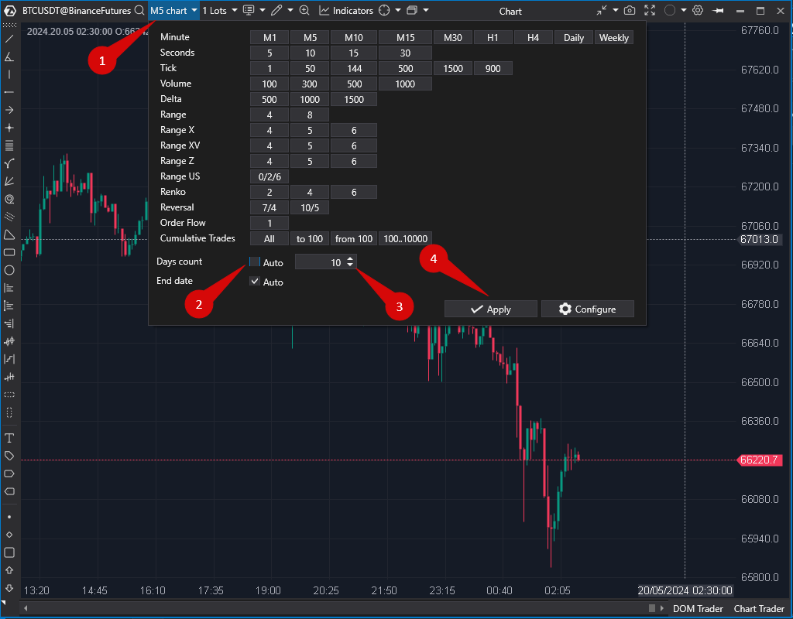793x619 pixels.
Task: Select the Weekly timeframe
Action: click(614, 38)
